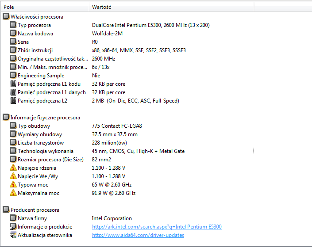Screen dimensions: 312x248
Task: Click the warning icon beside Napięcie We /Wy
Action: [13, 176]
